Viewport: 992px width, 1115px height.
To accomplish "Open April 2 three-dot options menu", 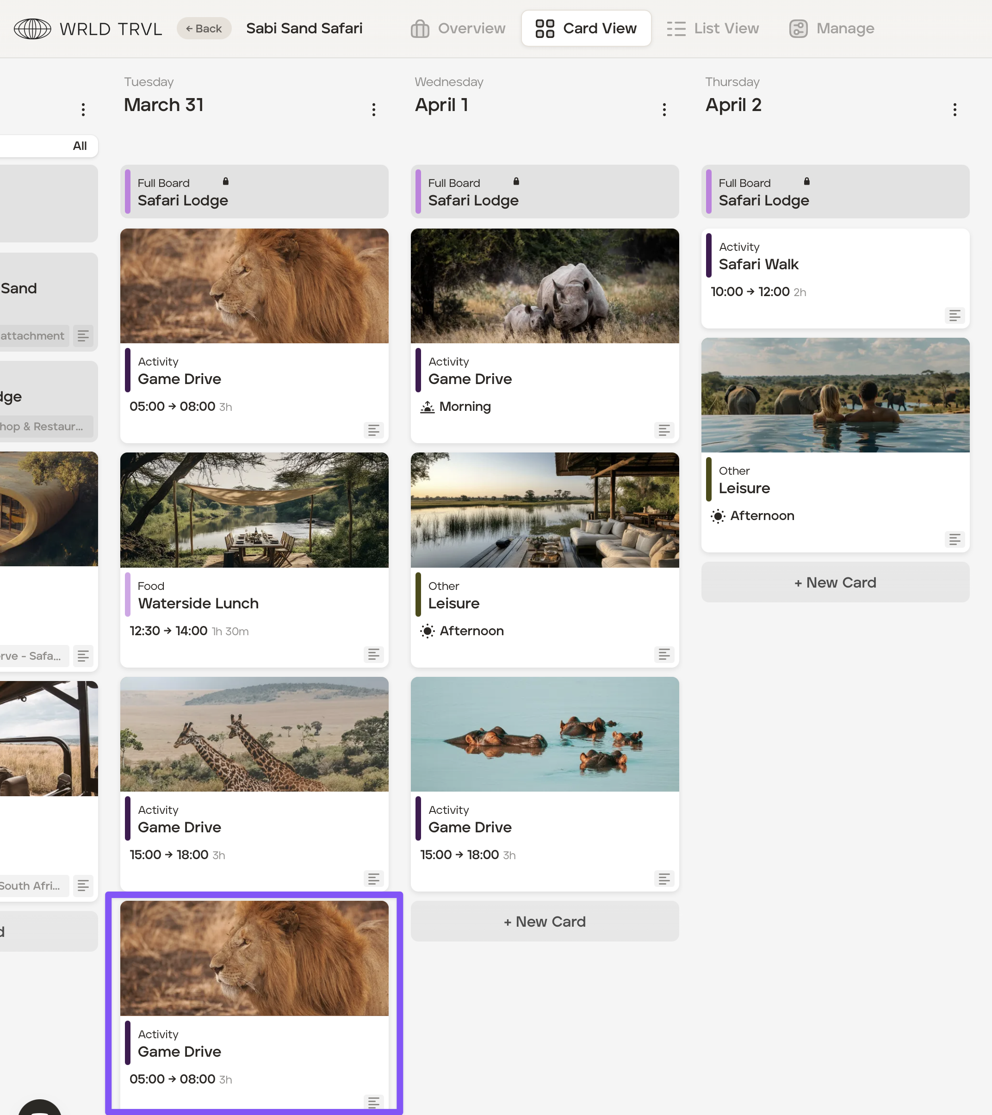I will (x=955, y=110).
